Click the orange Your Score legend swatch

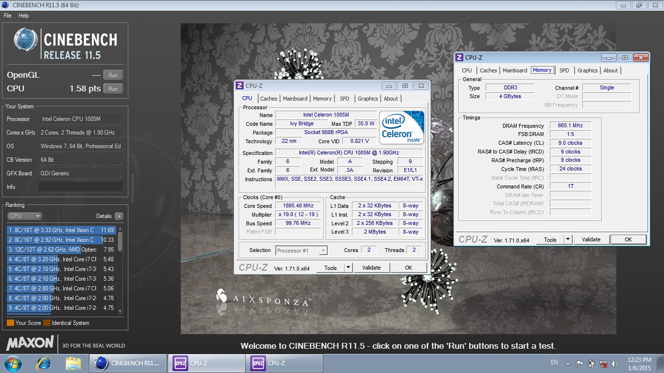[x=10, y=323]
